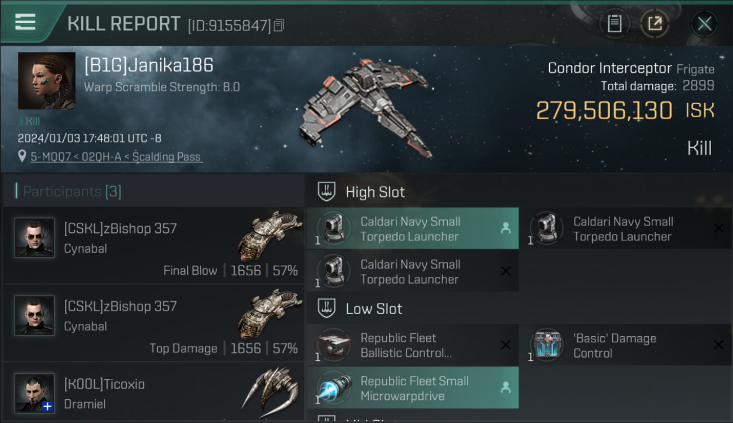The width and height of the screenshot is (733, 423).
Task: Close the kill report window
Action: (704, 24)
